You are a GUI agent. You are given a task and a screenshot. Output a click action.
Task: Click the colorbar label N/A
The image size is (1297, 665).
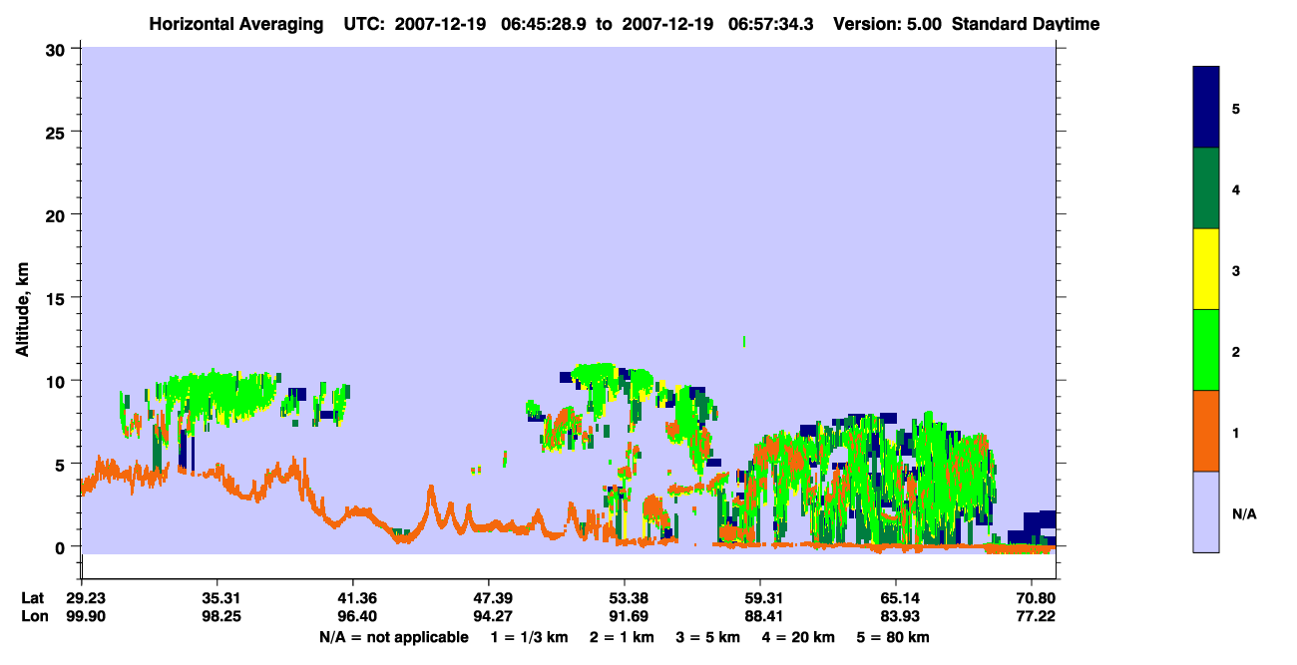[1243, 513]
